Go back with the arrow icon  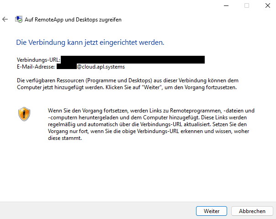(x=5, y=19)
